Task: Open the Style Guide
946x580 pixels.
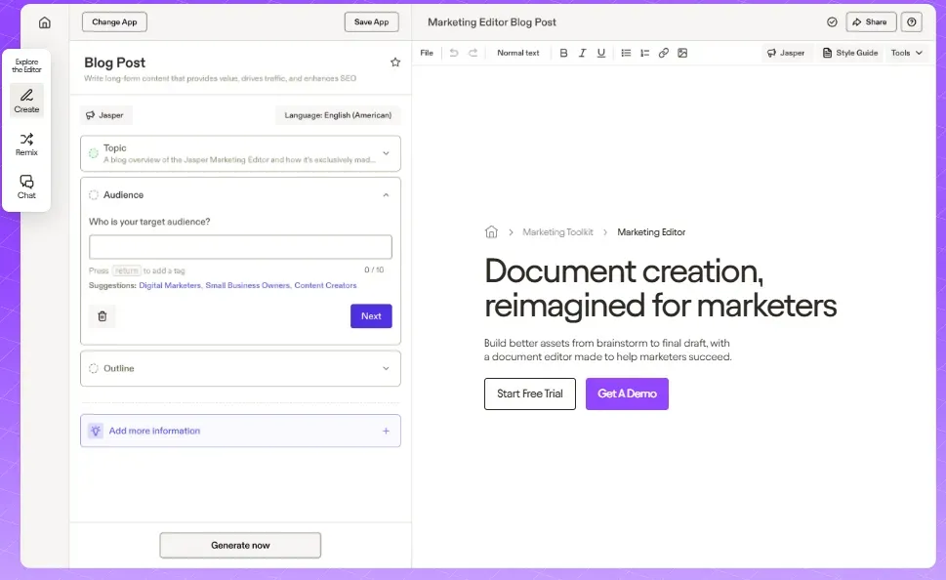Action: coord(850,53)
